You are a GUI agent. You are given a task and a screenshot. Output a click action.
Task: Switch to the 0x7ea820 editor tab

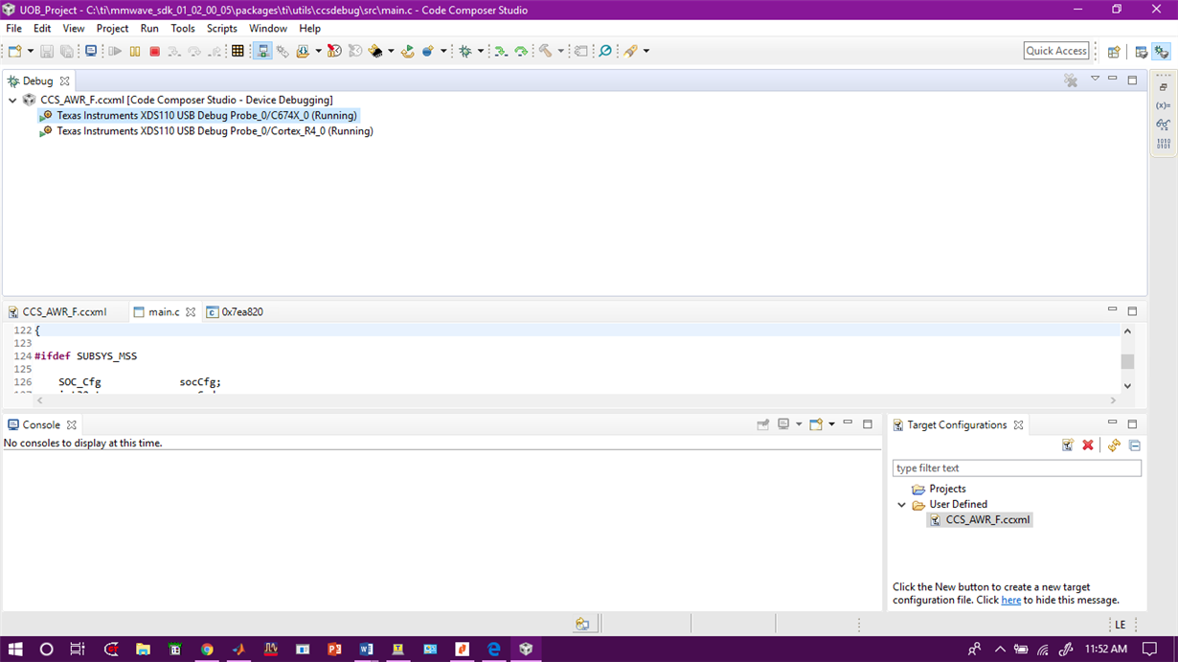(x=236, y=312)
